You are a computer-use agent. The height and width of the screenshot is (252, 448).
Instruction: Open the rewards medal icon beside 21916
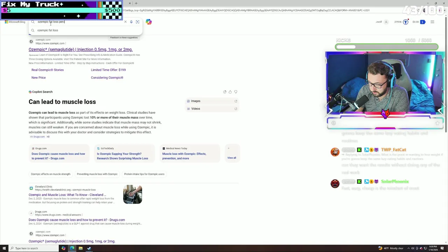(x=406, y=22)
